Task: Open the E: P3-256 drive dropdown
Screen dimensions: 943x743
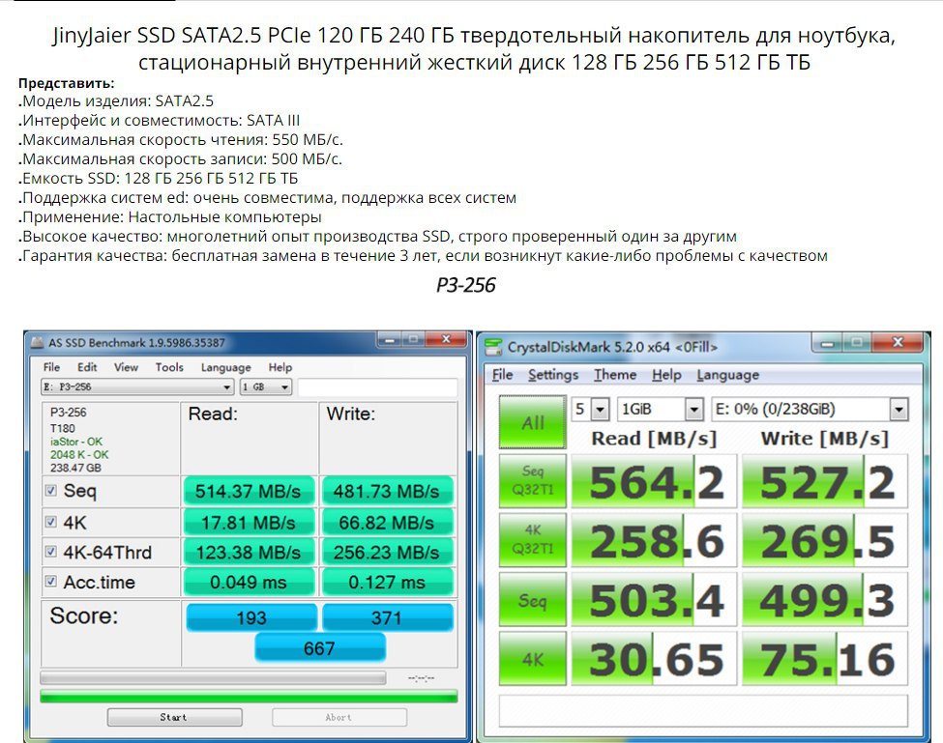Action: (x=137, y=386)
